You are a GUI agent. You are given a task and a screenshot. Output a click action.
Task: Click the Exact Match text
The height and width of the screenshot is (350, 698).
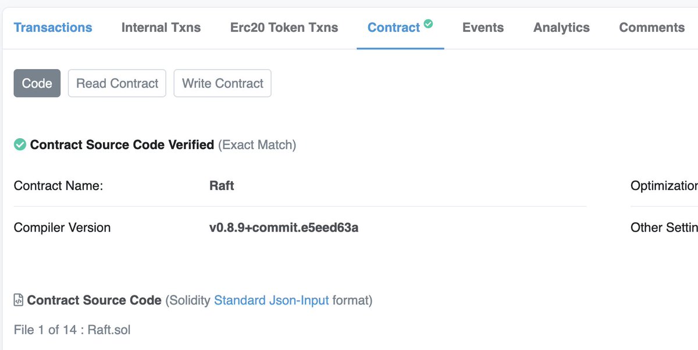coord(257,145)
